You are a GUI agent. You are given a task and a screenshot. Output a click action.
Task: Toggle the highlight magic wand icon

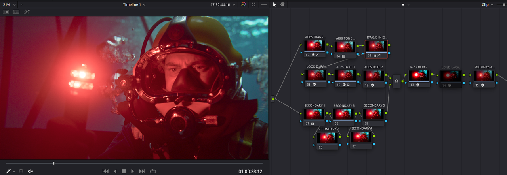pos(27,12)
